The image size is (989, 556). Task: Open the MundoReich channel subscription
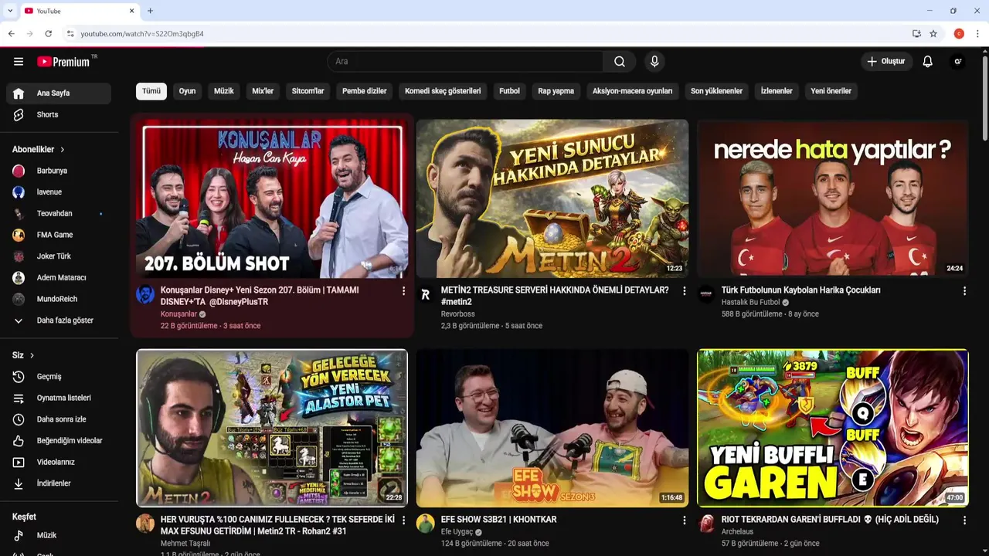59,299
